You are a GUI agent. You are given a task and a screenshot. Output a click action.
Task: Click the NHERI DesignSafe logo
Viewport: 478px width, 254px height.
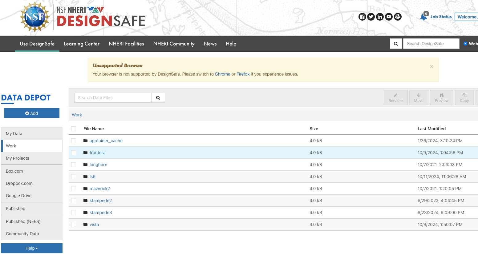pos(101,17)
